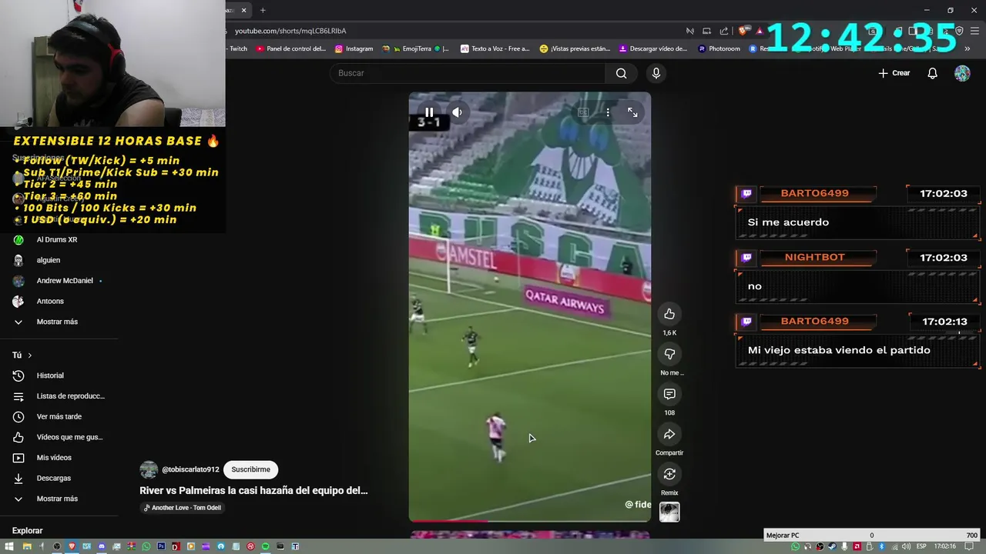The height and width of the screenshot is (554, 986).
Task: Switch ESP input language
Action: [921, 546]
